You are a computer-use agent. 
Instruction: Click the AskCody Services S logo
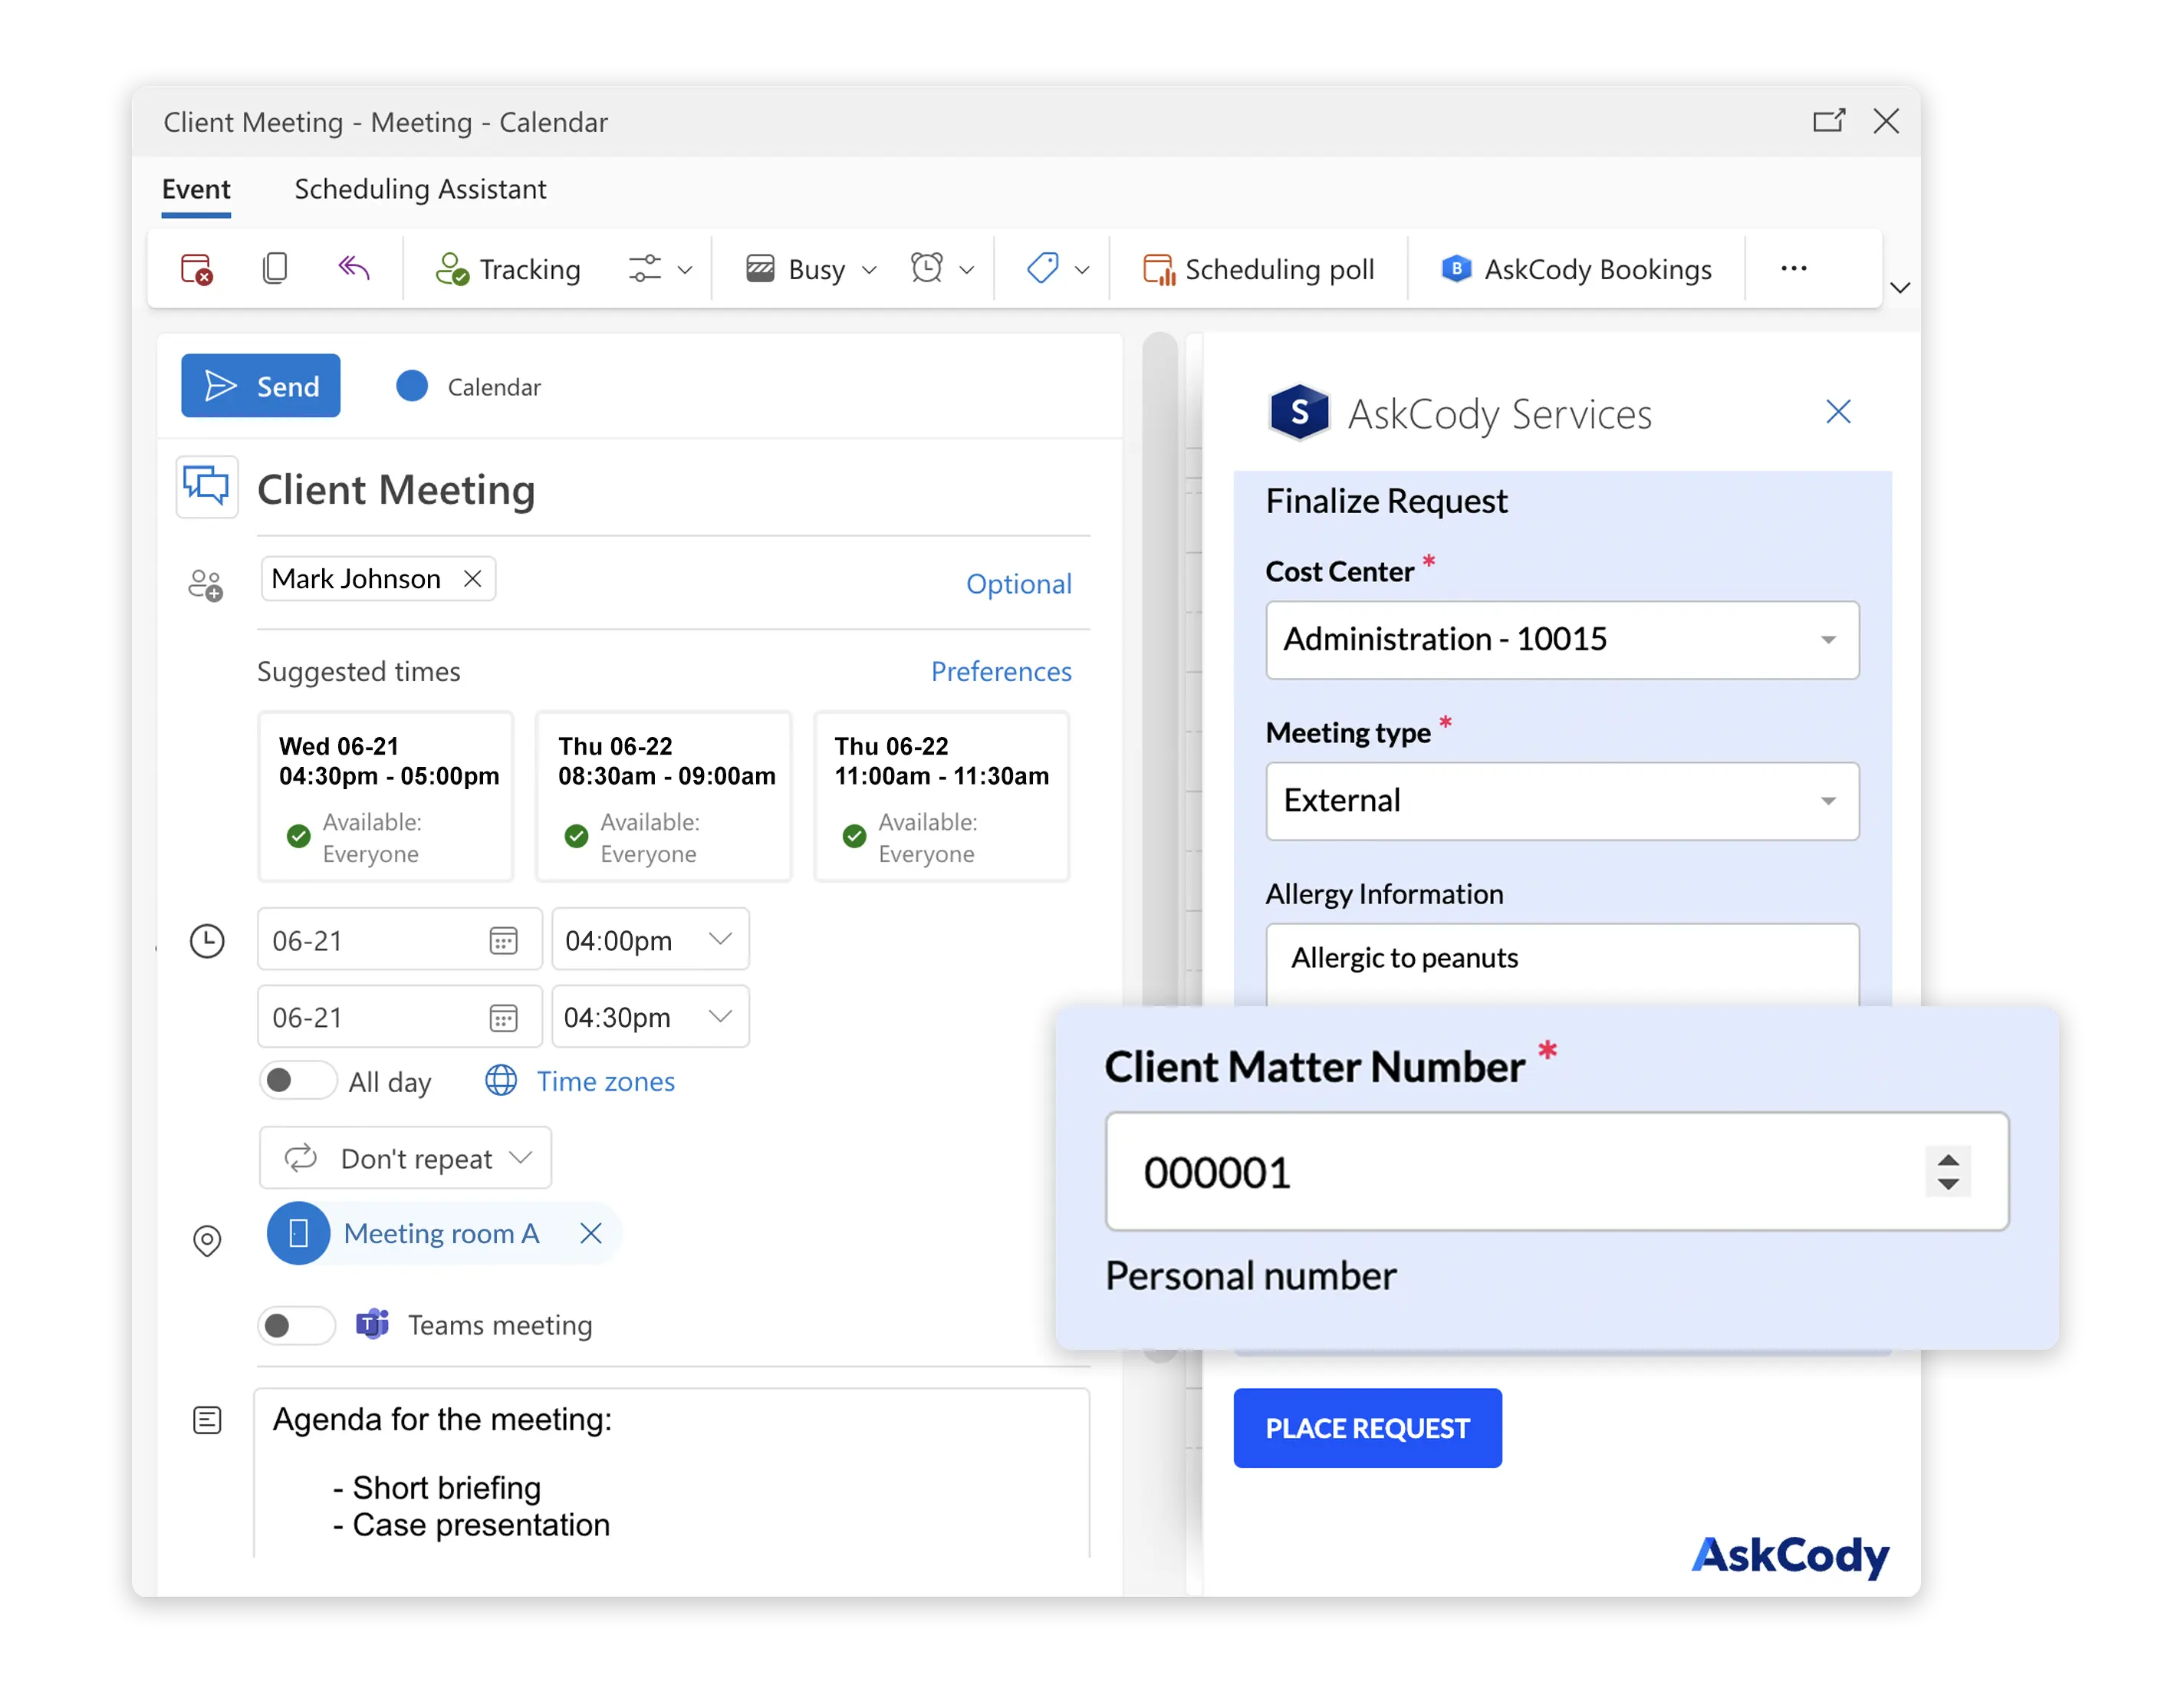1299,412
